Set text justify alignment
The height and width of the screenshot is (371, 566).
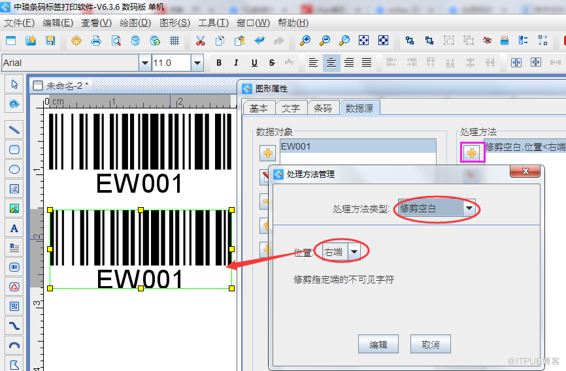[367, 63]
